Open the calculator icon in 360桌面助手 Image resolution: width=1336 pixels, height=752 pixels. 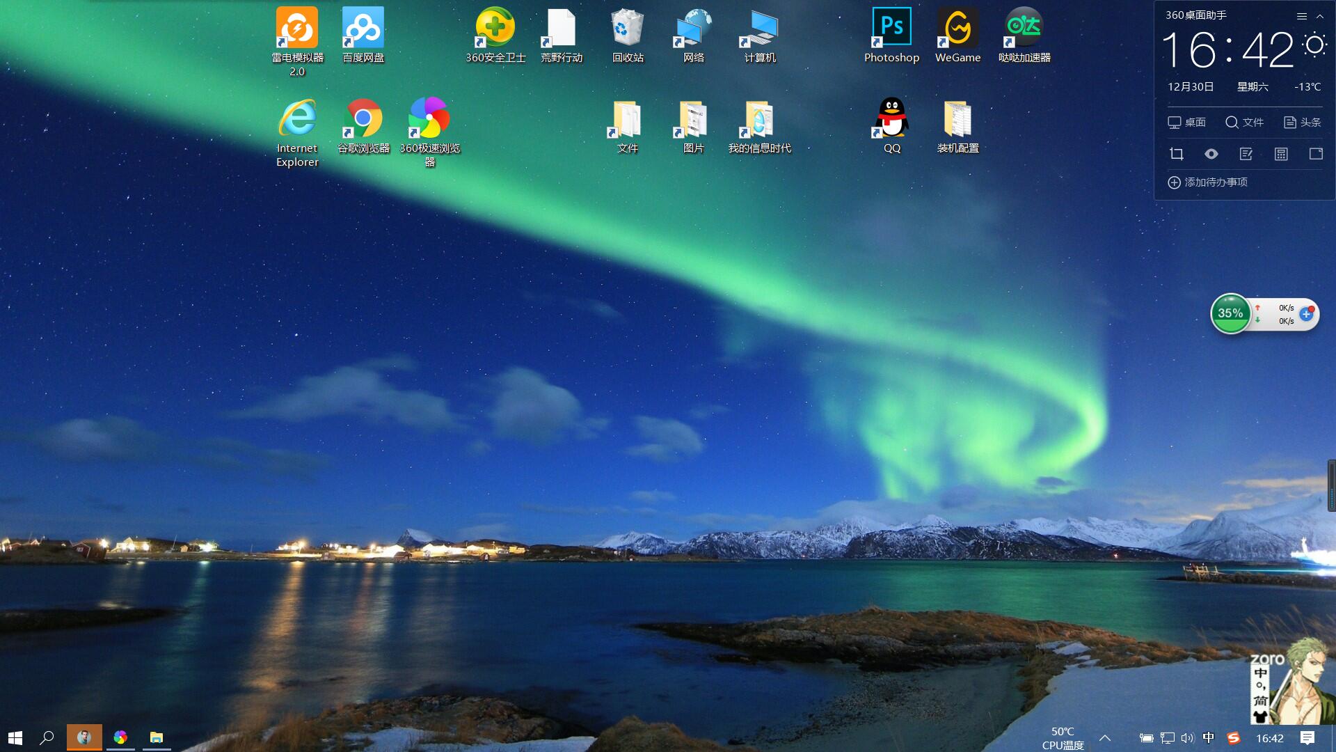pyautogui.click(x=1281, y=154)
